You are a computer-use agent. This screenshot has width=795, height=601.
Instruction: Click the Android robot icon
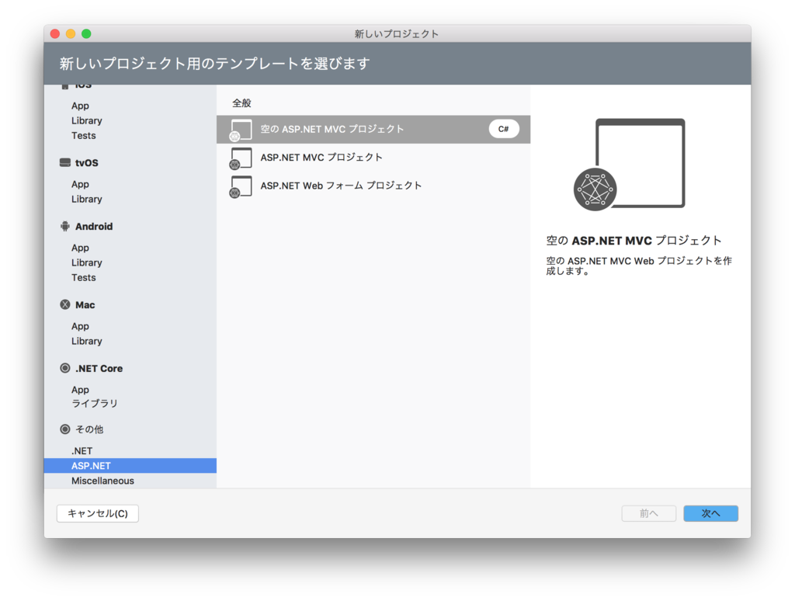coord(65,226)
